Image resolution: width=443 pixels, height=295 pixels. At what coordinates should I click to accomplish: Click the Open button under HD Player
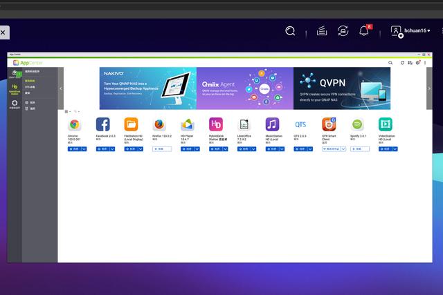click(x=188, y=149)
